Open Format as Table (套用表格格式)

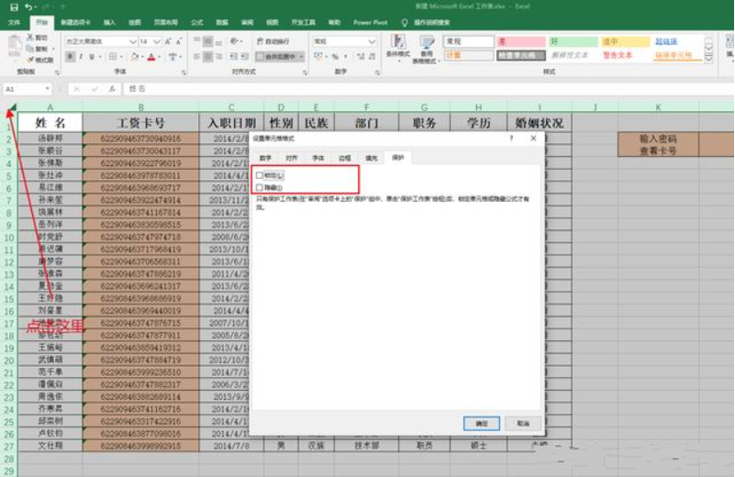point(426,49)
